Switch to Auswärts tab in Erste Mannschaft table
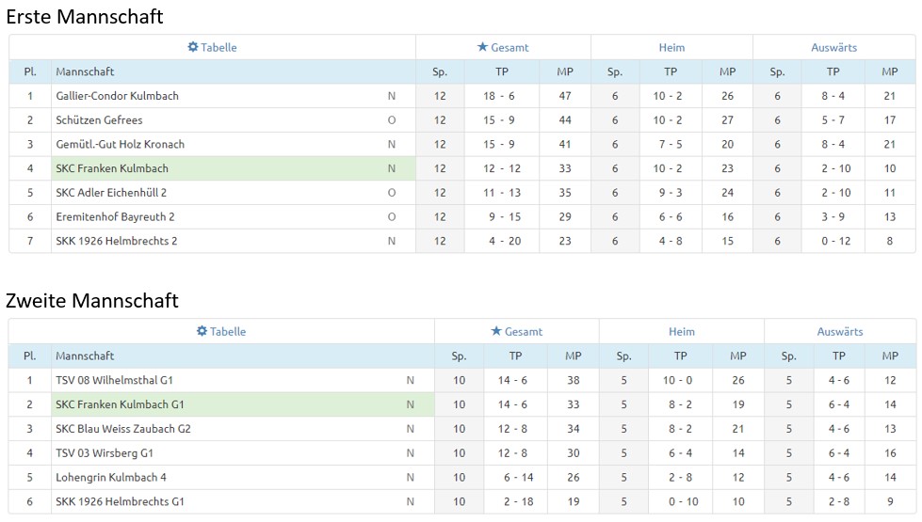 coord(833,47)
